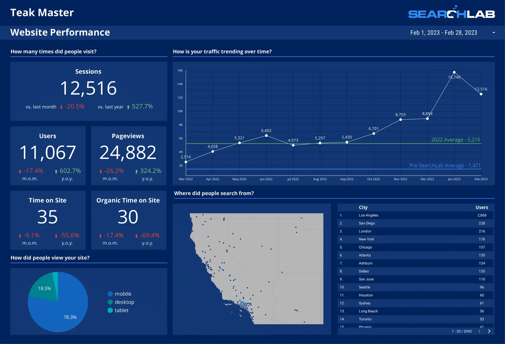Image resolution: width=505 pixels, height=344 pixels.
Task: Sort table by Users column header
Action: pyautogui.click(x=482, y=207)
